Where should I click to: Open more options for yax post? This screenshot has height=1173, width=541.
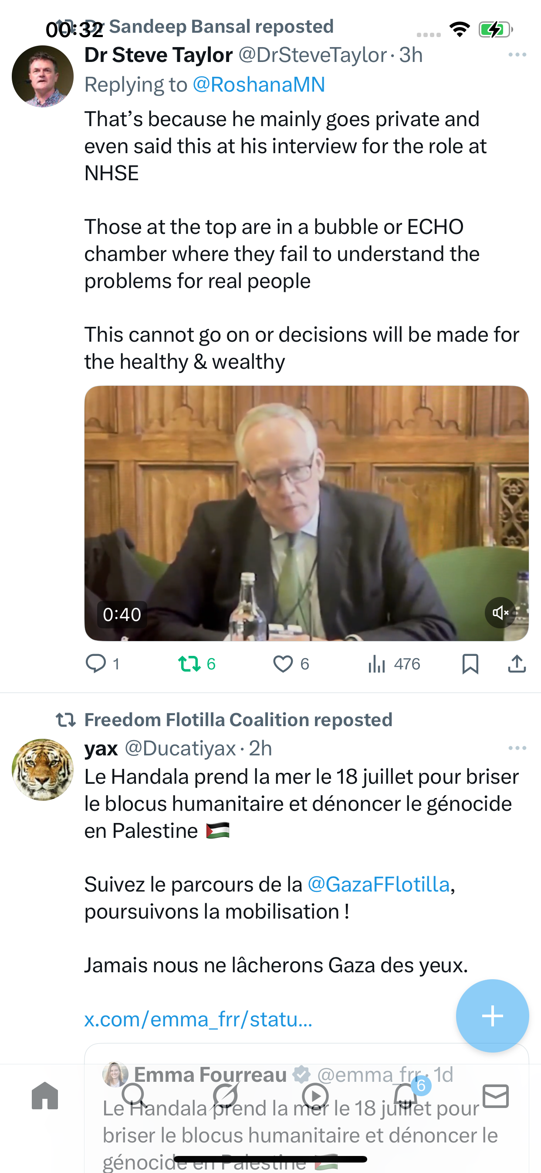[517, 748]
